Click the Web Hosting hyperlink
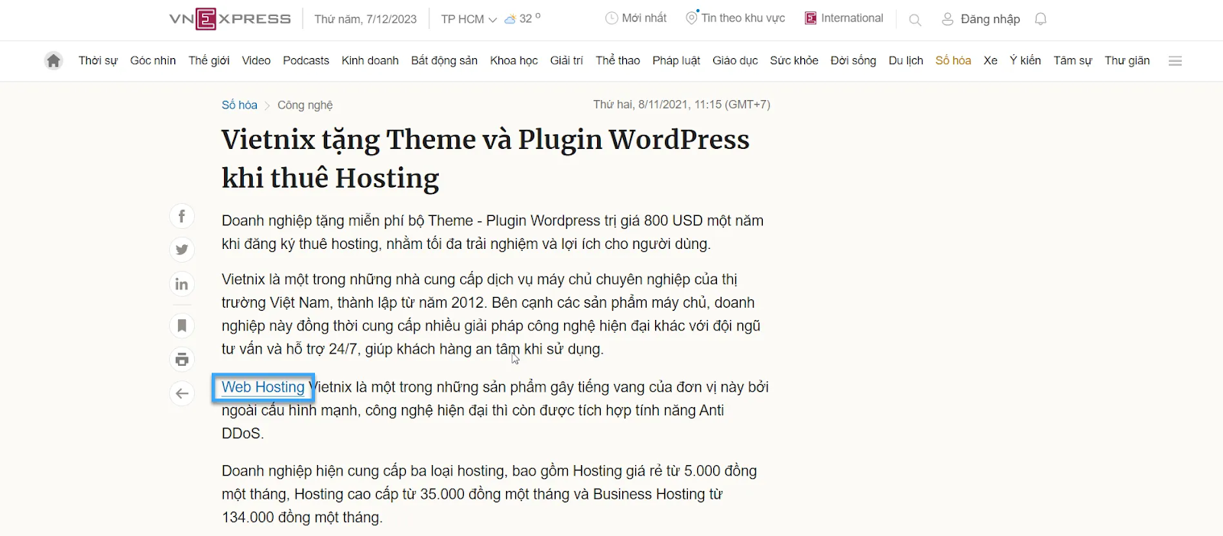 click(x=263, y=387)
